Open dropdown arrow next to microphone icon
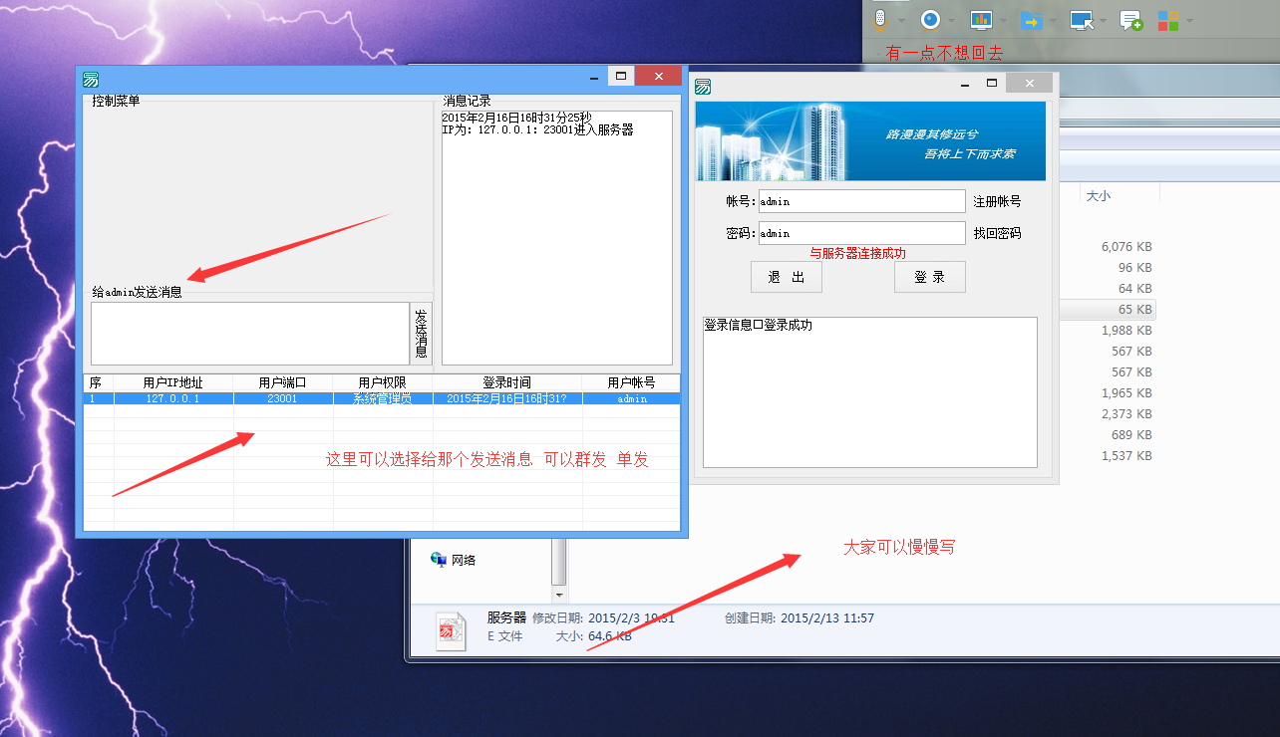 (901, 21)
